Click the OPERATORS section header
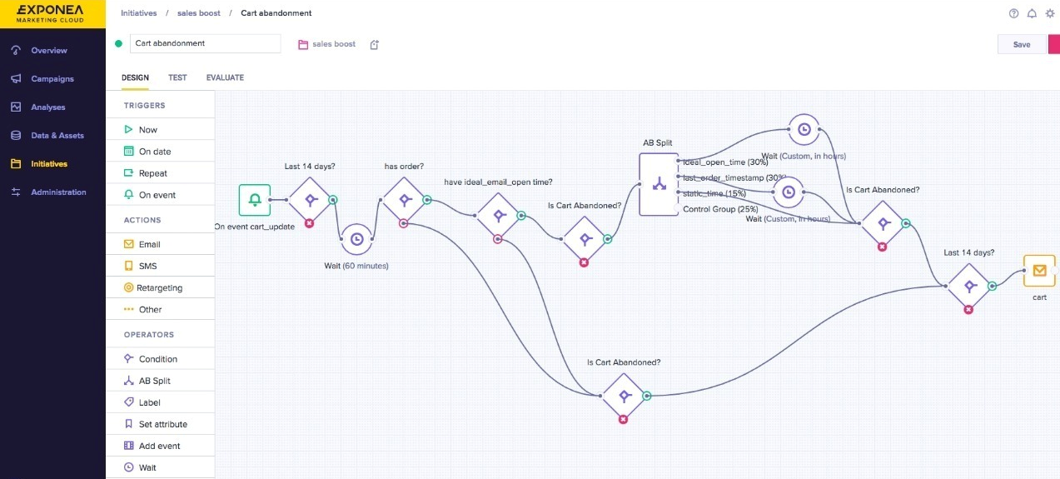The width and height of the screenshot is (1060, 479). [149, 335]
